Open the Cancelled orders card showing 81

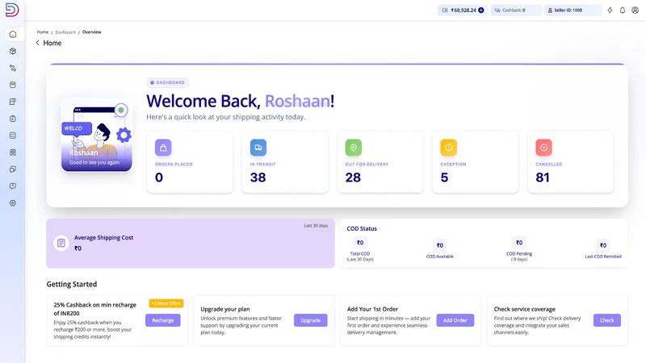click(x=570, y=162)
